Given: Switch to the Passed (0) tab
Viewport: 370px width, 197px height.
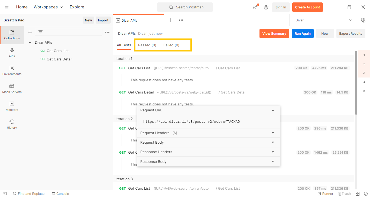Looking at the screenshot, I should coord(147,45).
